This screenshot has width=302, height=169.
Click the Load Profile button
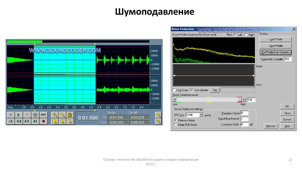(276, 39)
